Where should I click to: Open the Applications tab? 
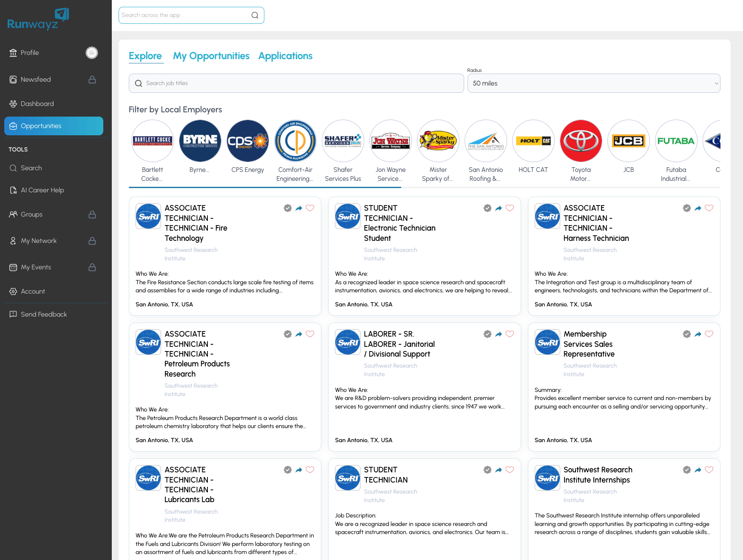[285, 56]
